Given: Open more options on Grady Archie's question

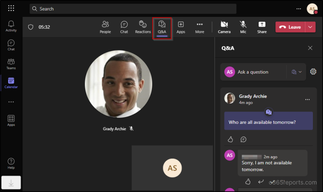Looking at the screenshot, I should click(307, 99).
